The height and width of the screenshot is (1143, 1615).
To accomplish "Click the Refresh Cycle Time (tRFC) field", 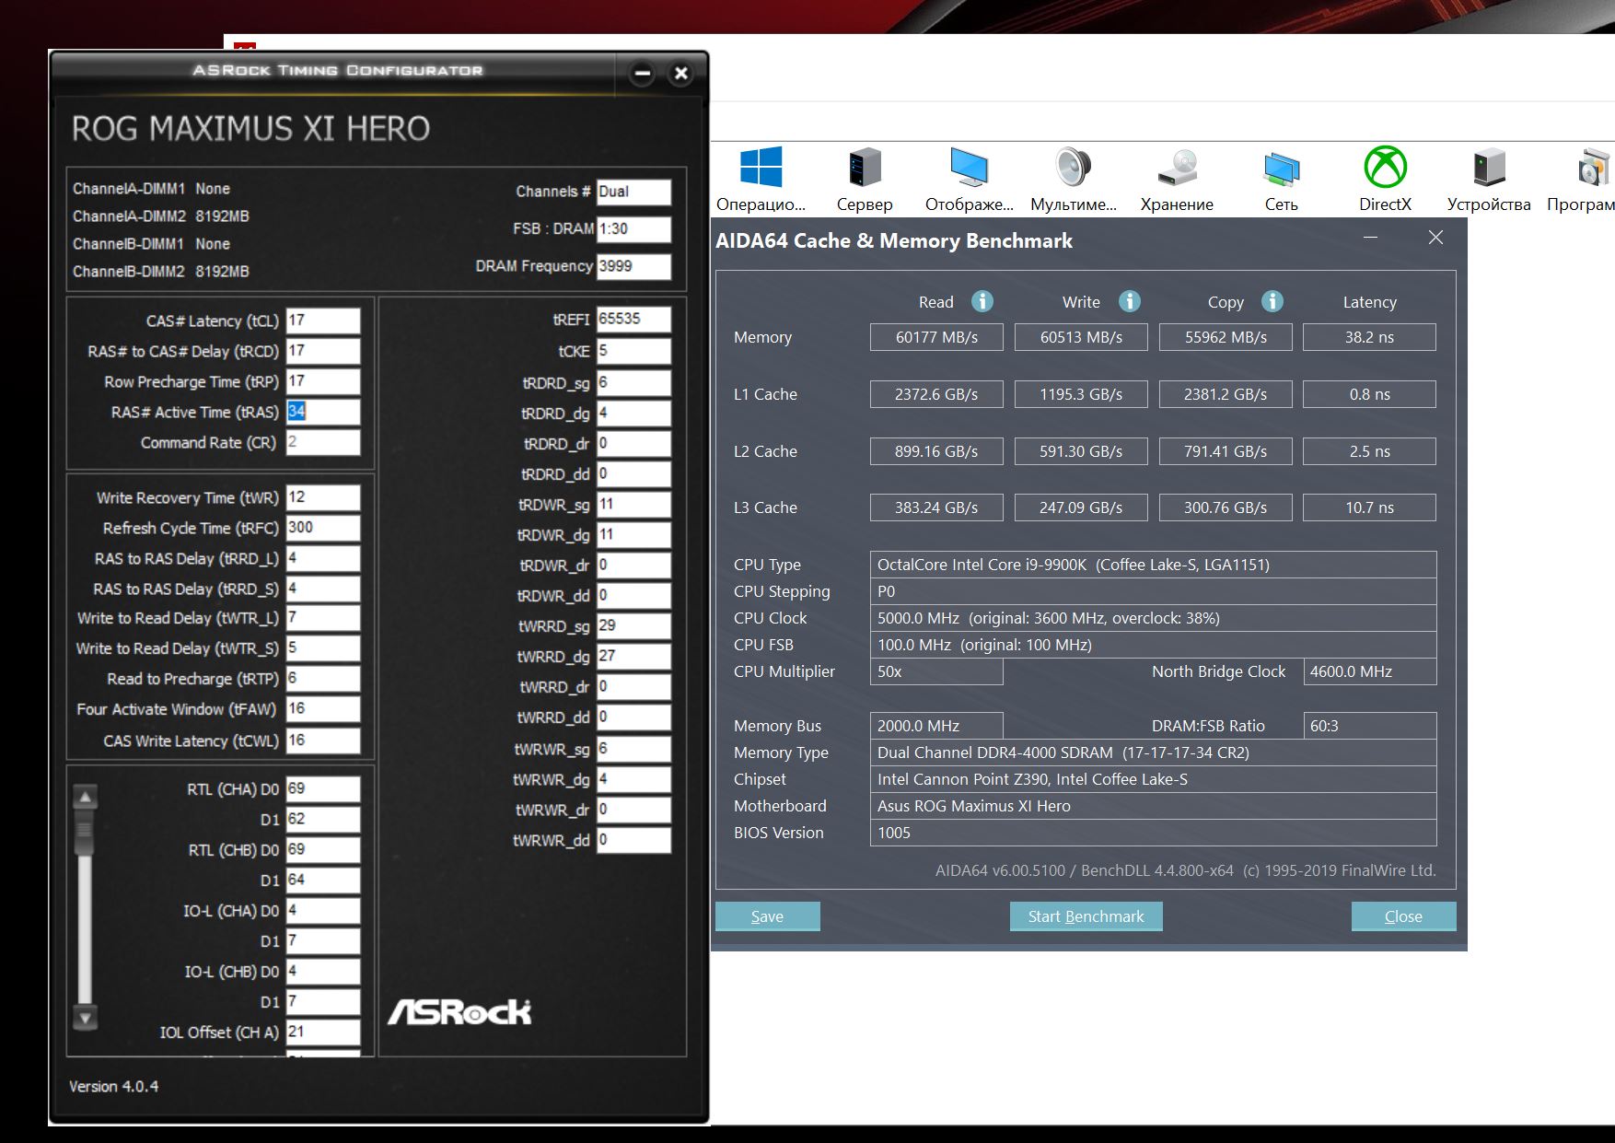I will click(323, 528).
